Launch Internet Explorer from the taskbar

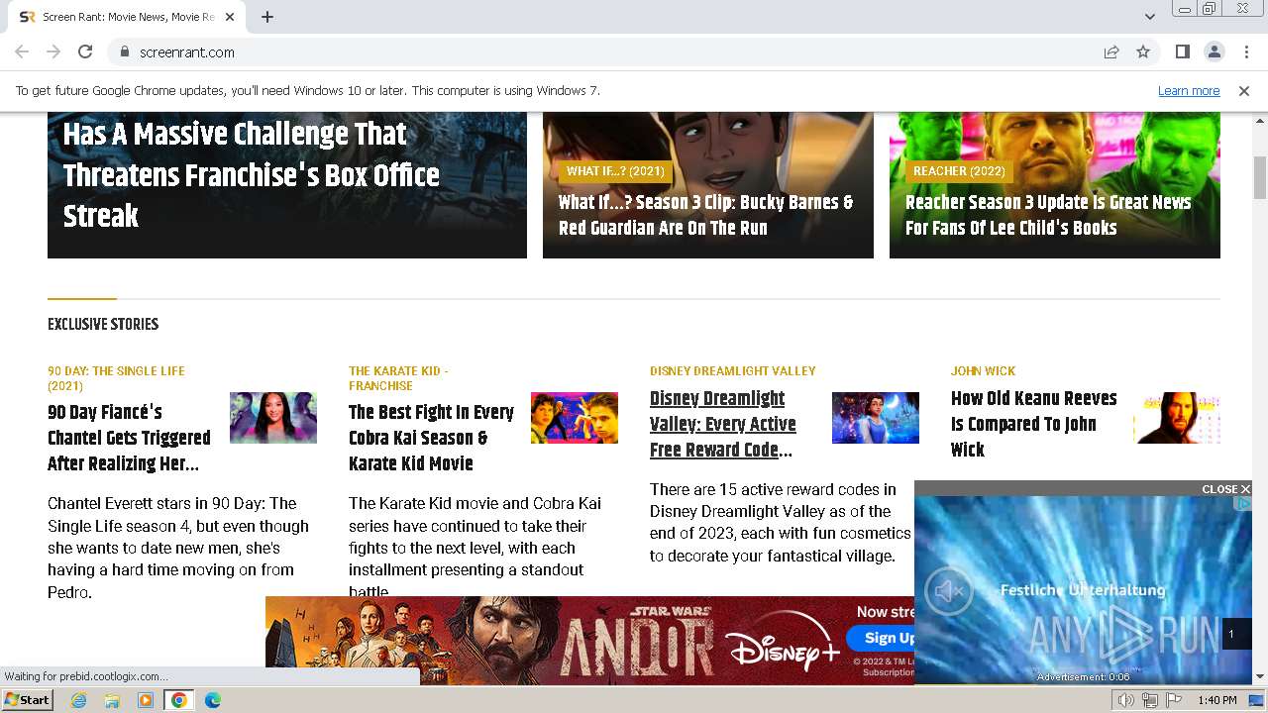78,700
